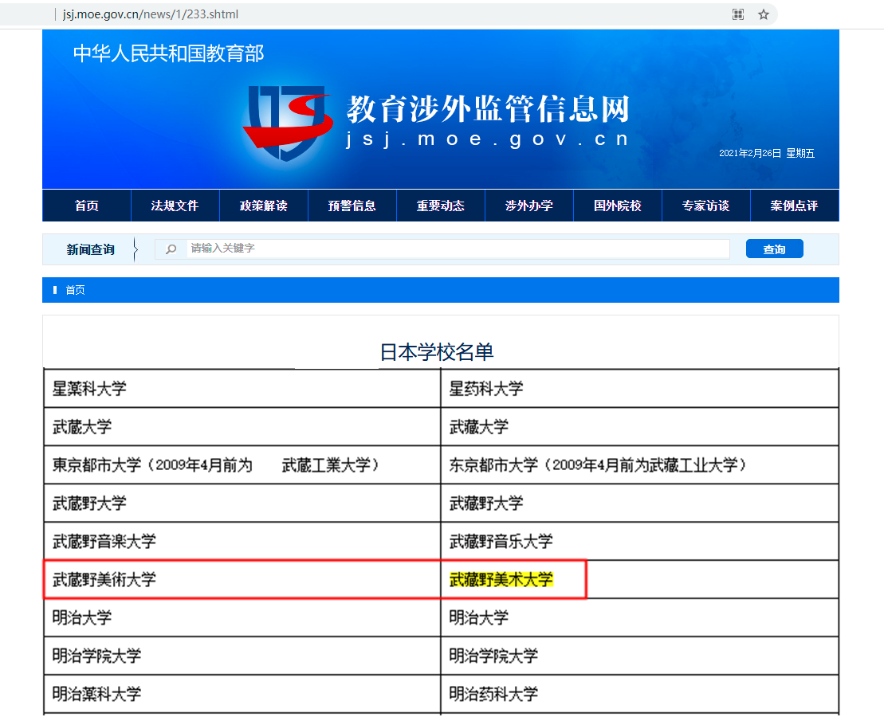Click the search magnifier icon
Viewport: 884px width, 717px height.
point(171,249)
